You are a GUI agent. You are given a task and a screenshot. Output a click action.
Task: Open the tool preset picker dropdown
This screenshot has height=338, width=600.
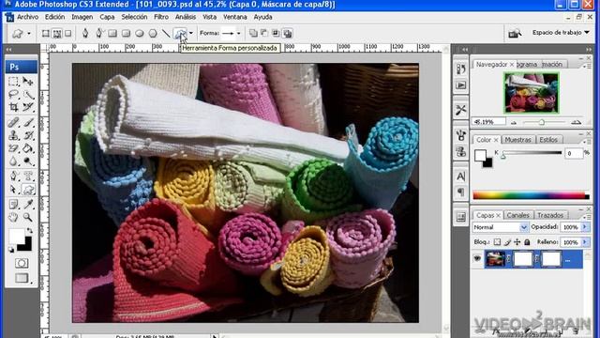(29, 34)
